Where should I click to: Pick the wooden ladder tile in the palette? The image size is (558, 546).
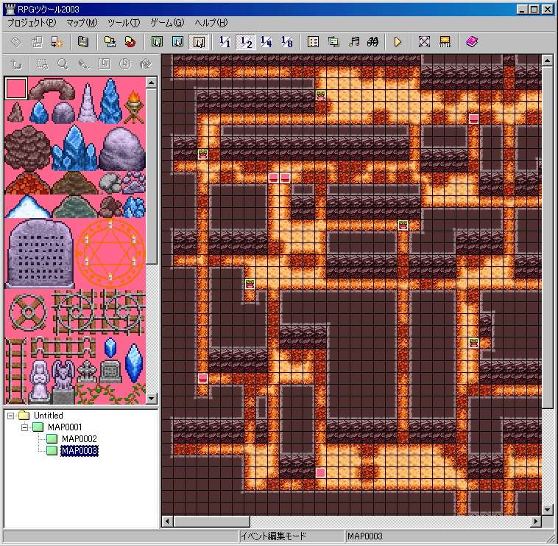pyautogui.click(x=15, y=371)
